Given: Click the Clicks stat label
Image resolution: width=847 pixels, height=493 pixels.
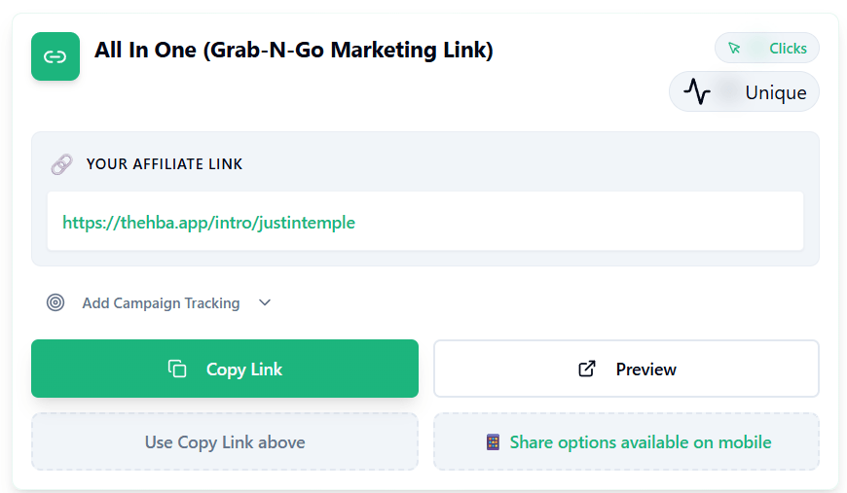Looking at the screenshot, I should [x=788, y=48].
